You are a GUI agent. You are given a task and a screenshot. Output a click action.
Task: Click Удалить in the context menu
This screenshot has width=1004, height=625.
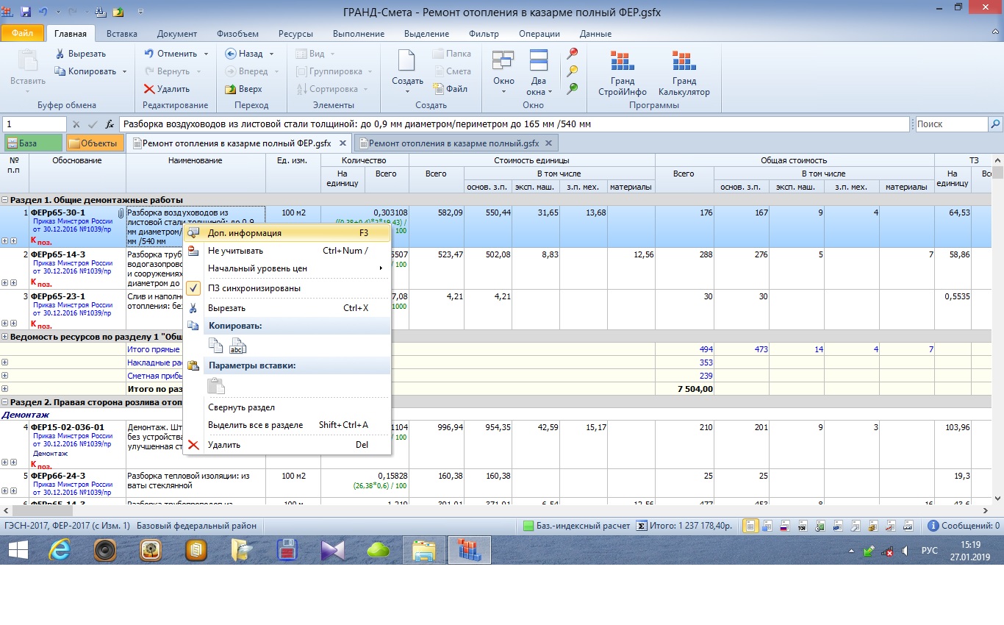tap(223, 445)
